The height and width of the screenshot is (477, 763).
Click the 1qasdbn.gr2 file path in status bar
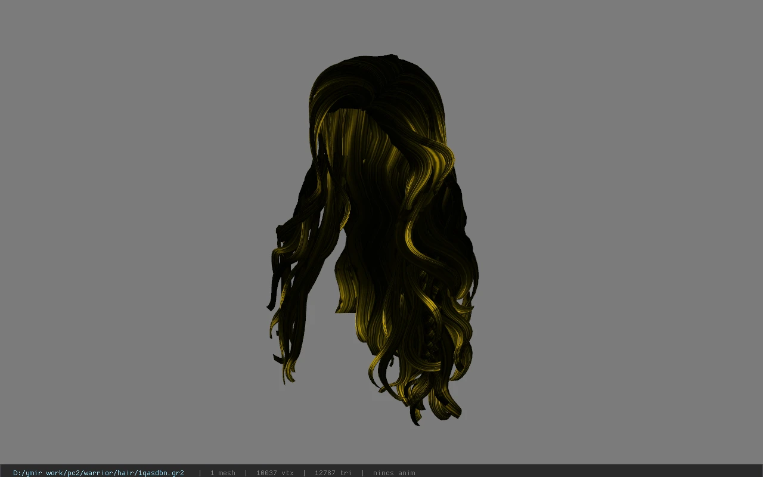98,473
